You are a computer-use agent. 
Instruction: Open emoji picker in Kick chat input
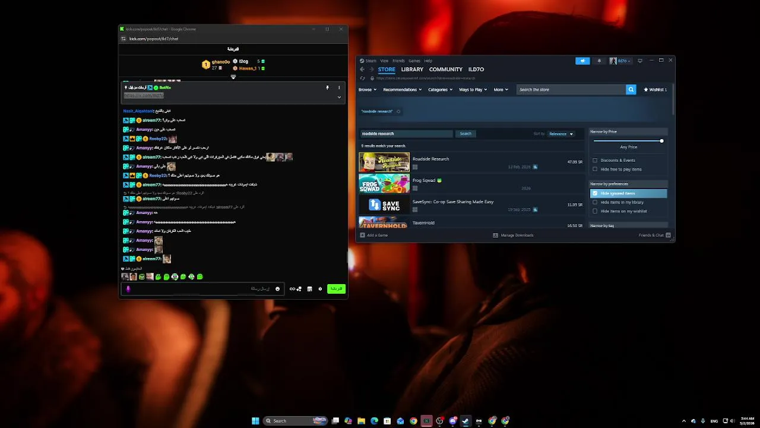pos(277,289)
